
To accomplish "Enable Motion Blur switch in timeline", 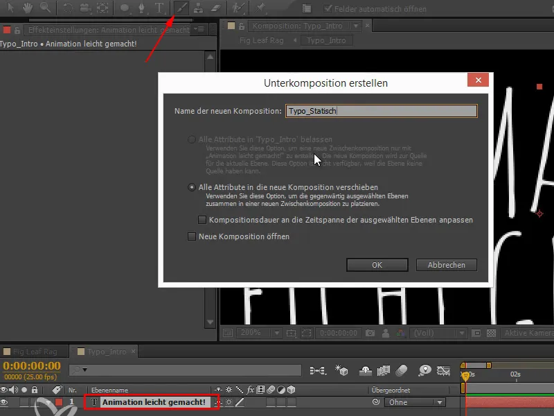I will click(402, 370).
